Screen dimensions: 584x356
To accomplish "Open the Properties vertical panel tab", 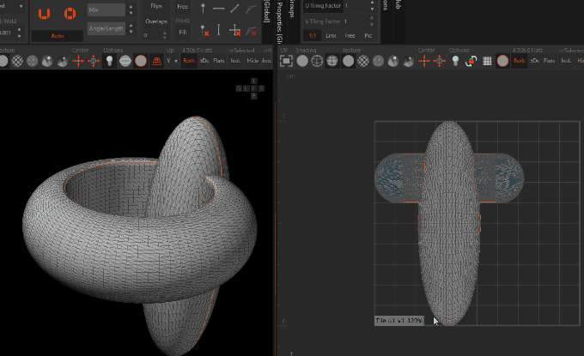I will coord(280,22).
